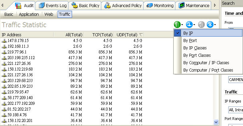Click the right tab scroll arrow

pos(215,5)
